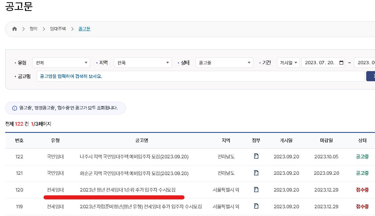Click the 공고문 breadcrumb link
Viewport: 375px width, 216px height.
[84, 29]
